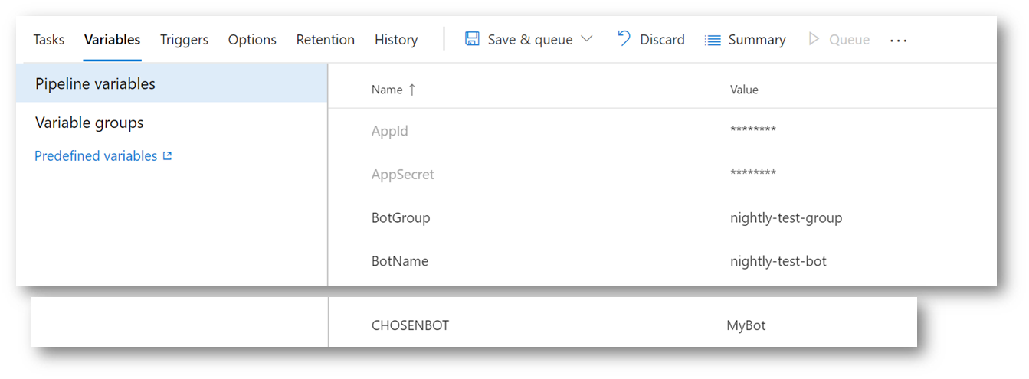The width and height of the screenshot is (1029, 379).
Task: Click the nightly-test-bot value
Action: point(778,261)
